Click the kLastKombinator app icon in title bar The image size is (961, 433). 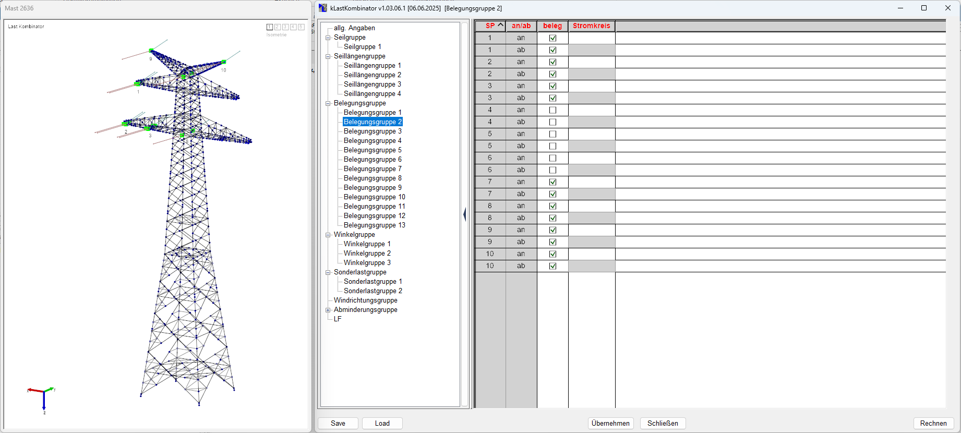[323, 8]
